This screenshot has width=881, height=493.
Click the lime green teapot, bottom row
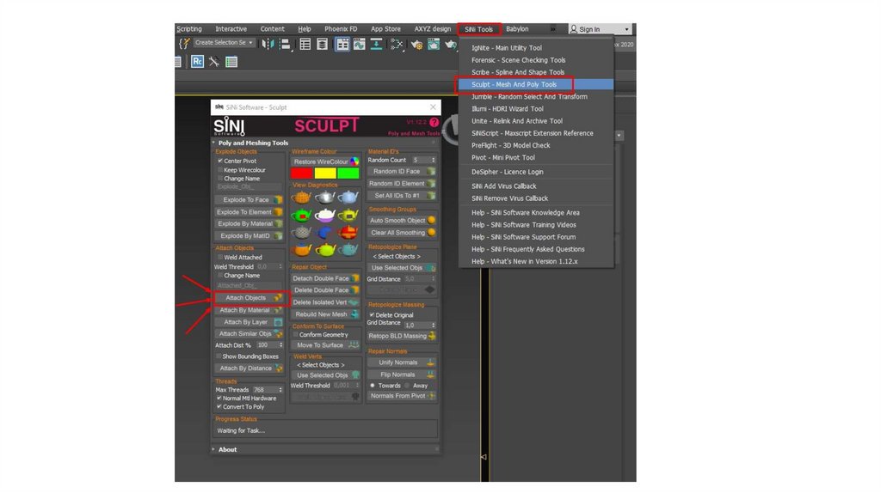[x=324, y=250]
